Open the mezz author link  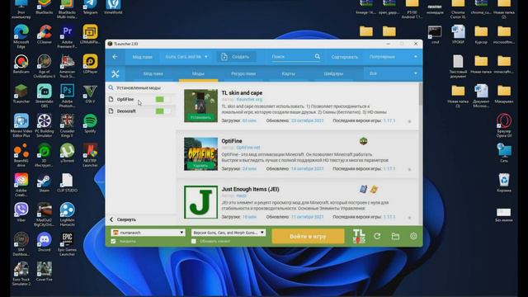[x=241, y=196]
